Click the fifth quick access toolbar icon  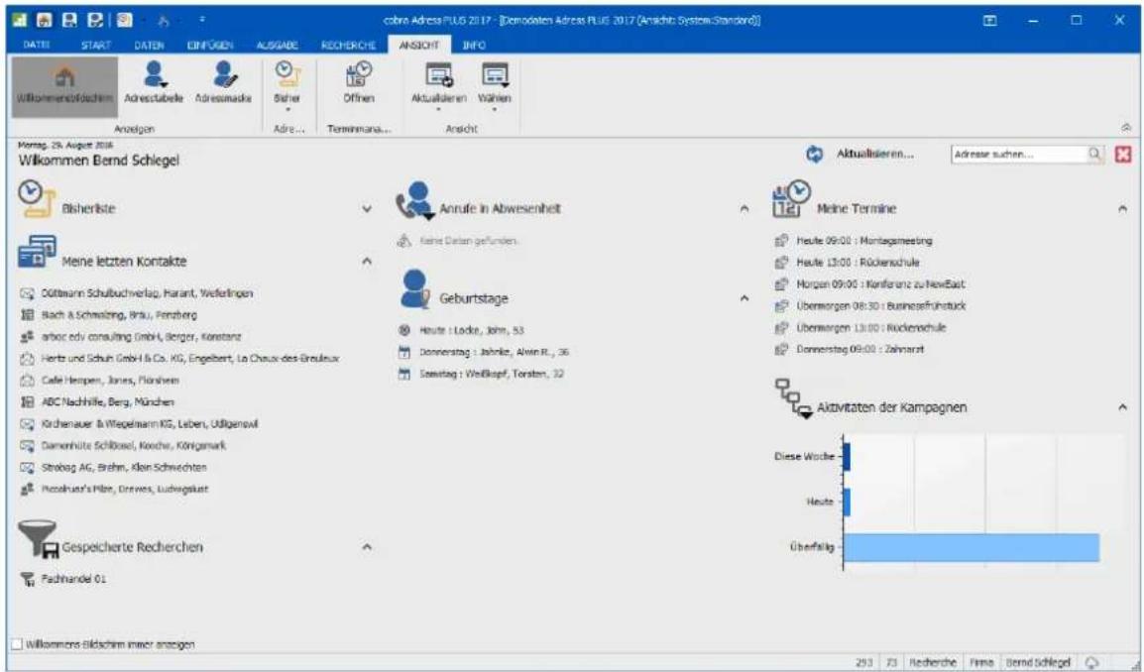[x=124, y=21]
